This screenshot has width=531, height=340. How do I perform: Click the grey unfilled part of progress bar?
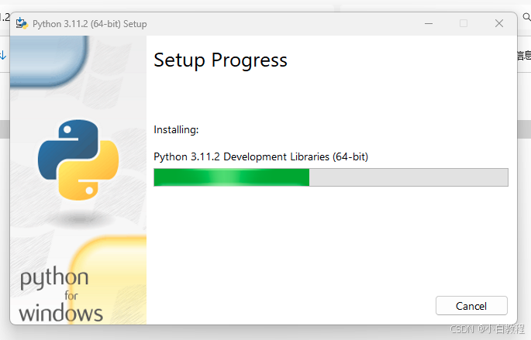pos(409,177)
